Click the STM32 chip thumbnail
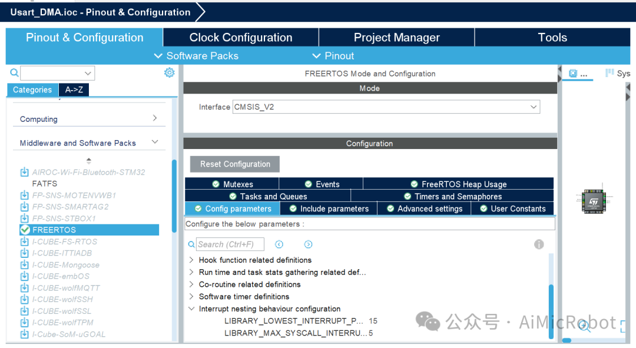 click(594, 201)
